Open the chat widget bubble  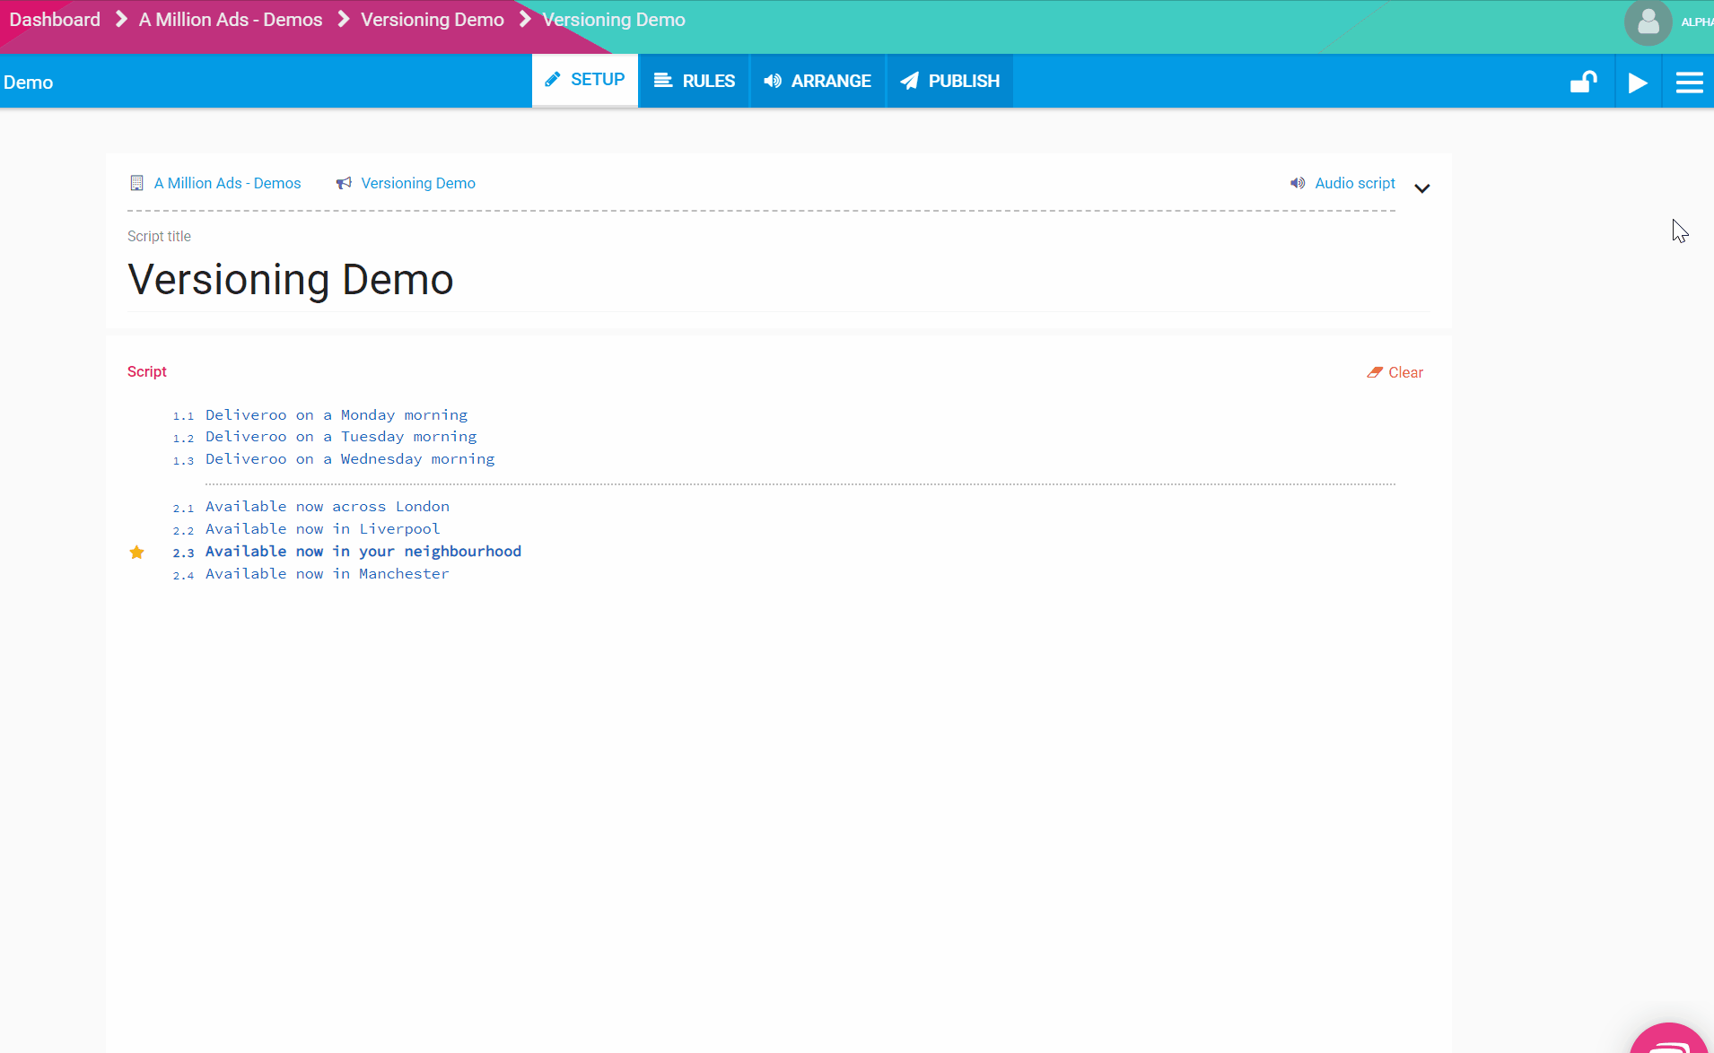[1669, 1040]
